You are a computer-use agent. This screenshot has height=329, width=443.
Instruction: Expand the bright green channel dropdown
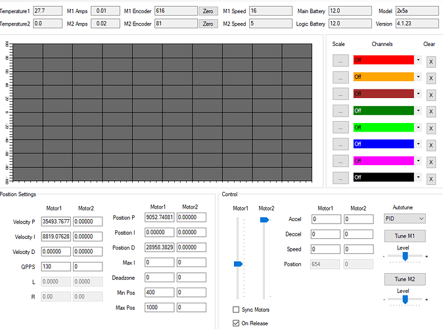click(x=419, y=127)
